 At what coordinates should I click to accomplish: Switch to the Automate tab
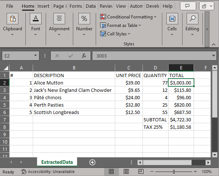pyautogui.click(x=136, y=6)
